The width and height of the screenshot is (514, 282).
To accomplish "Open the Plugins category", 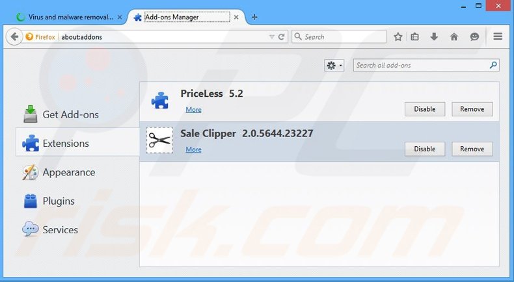I will 77,201.
